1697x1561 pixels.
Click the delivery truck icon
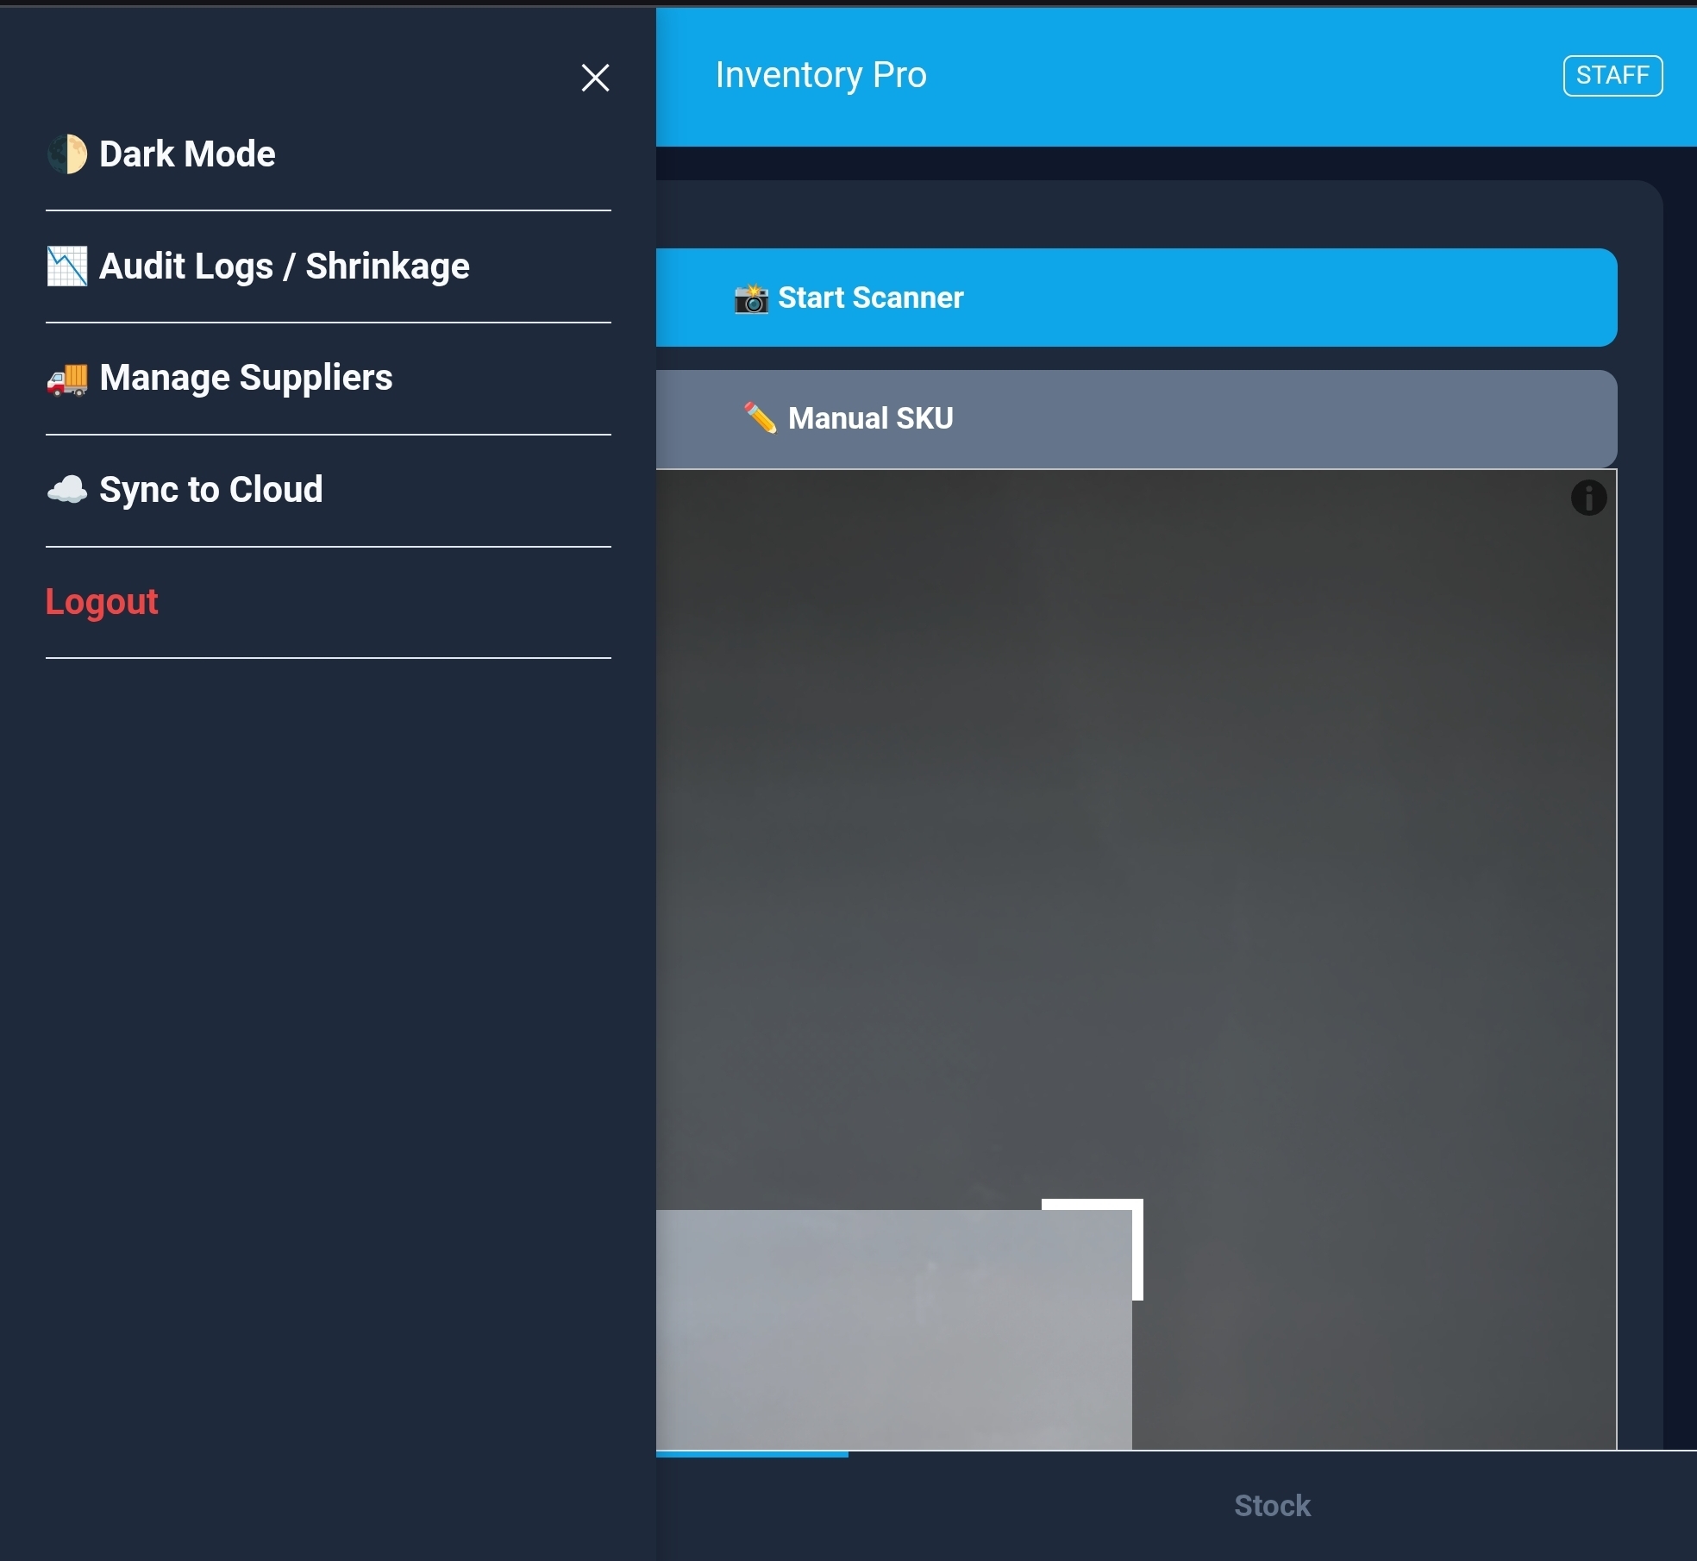(67, 379)
